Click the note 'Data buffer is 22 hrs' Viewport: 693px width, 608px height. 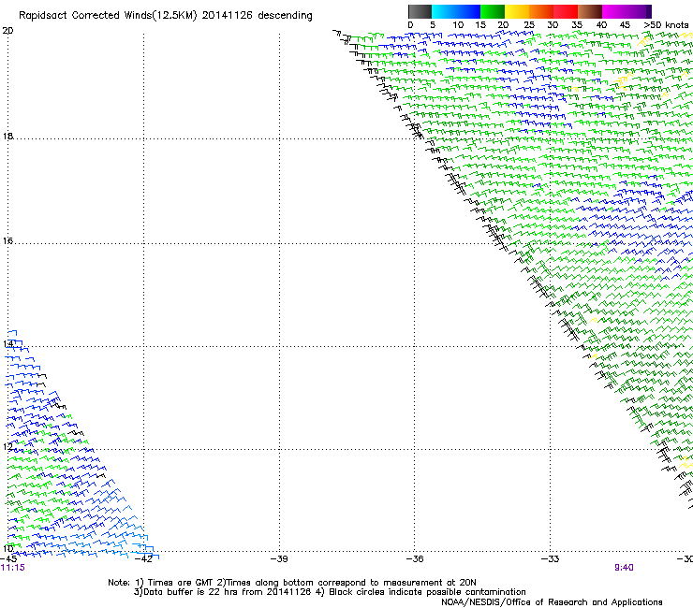[x=191, y=592]
